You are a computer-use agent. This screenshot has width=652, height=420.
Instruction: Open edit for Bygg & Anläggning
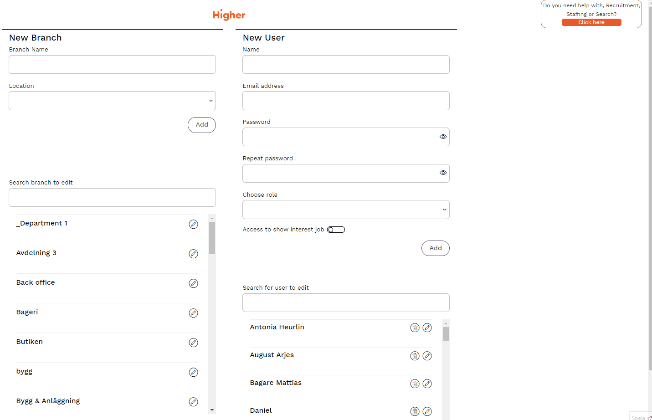(x=193, y=402)
